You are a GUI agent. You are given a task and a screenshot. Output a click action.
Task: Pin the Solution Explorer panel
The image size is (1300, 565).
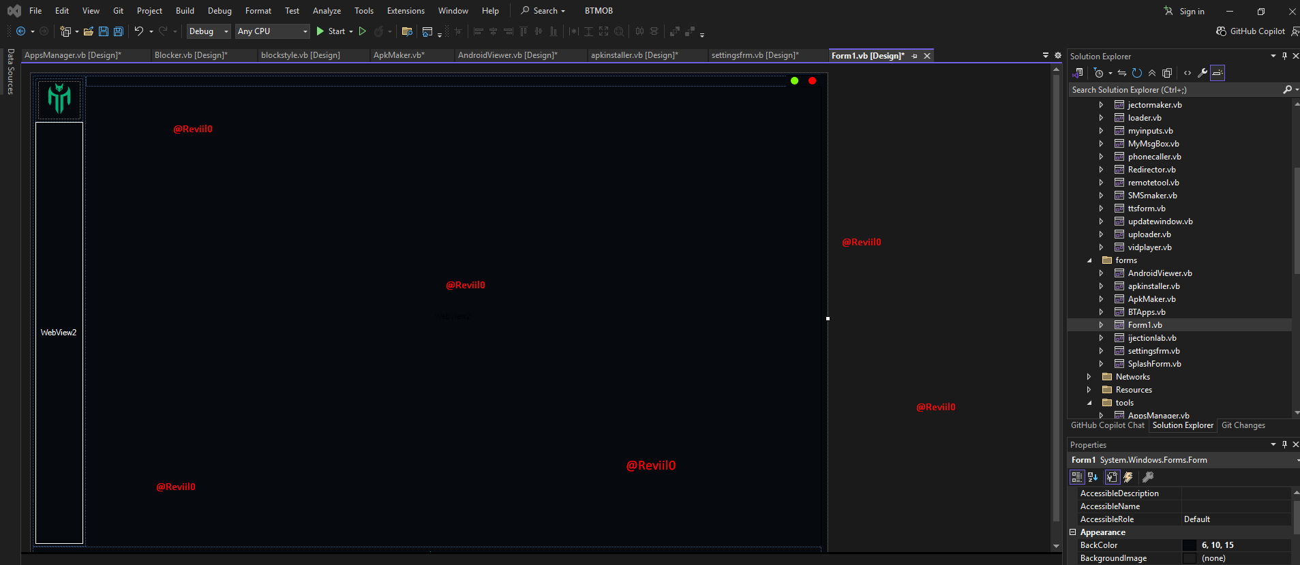tap(1284, 56)
